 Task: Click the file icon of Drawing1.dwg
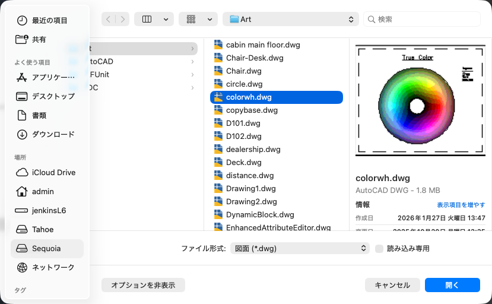pyautogui.click(x=218, y=188)
